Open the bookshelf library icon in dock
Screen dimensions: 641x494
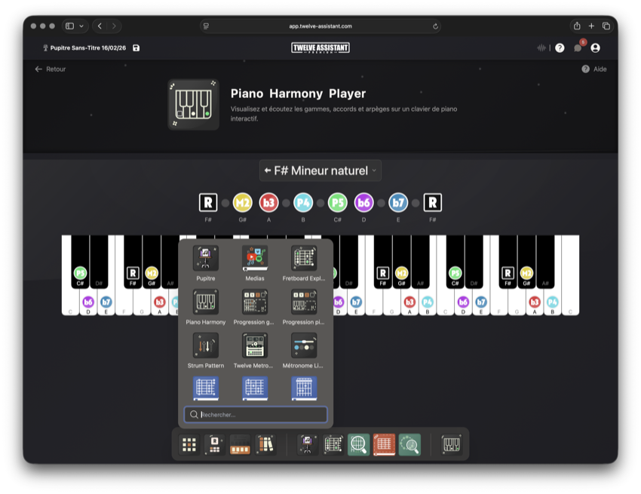point(265,445)
